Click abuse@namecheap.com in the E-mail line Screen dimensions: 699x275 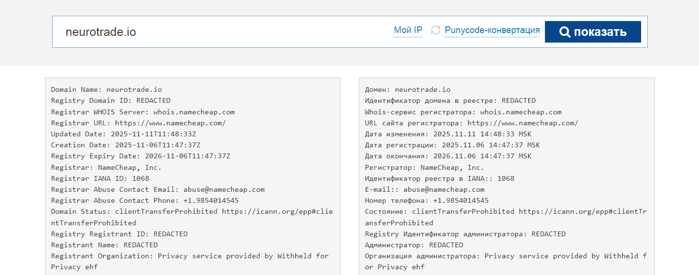point(444,189)
